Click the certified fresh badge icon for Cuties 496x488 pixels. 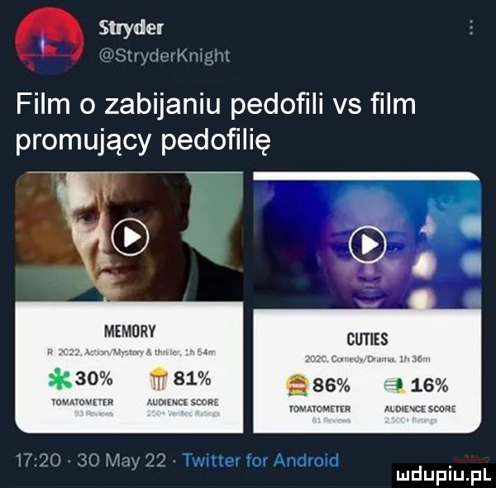click(x=298, y=386)
